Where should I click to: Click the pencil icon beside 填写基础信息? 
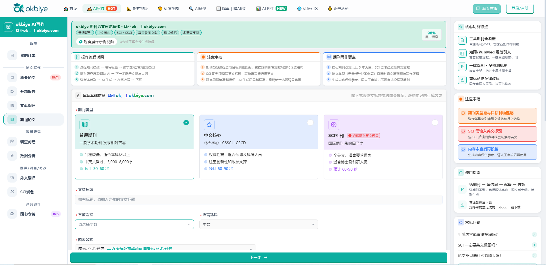(x=78, y=96)
